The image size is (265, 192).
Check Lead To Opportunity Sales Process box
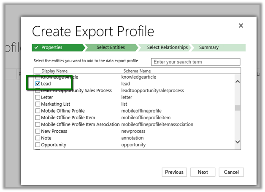(x=38, y=91)
